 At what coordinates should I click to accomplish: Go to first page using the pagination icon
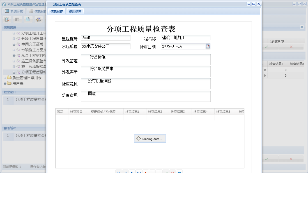click(x=119, y=173)
